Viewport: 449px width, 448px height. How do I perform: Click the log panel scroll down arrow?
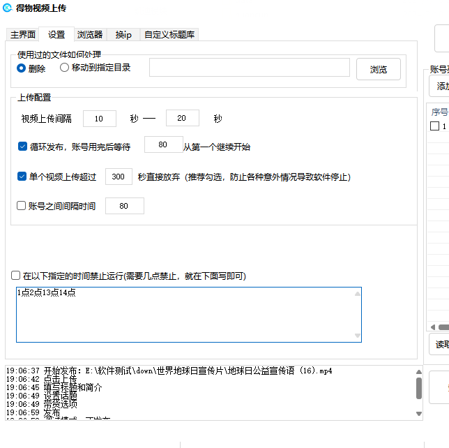click(419, 414)
